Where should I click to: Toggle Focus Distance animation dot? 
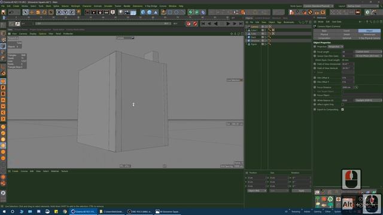(x=315, y=87)
